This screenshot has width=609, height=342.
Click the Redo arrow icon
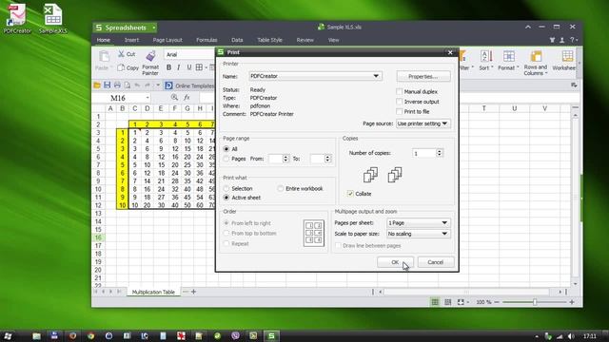coord(147,85)
